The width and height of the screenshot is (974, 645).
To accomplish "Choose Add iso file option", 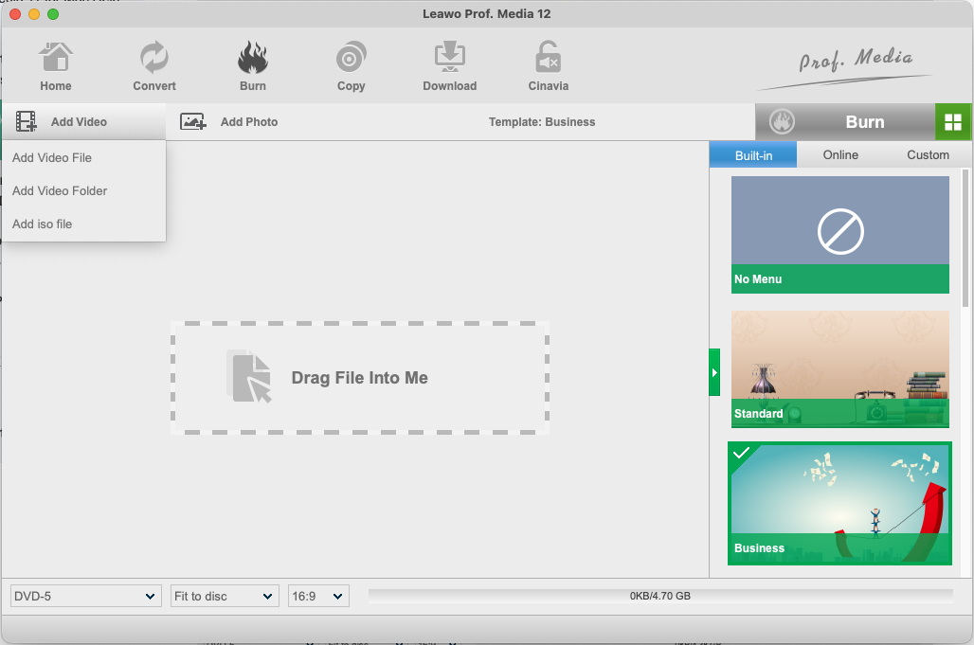I will point(43,224).
